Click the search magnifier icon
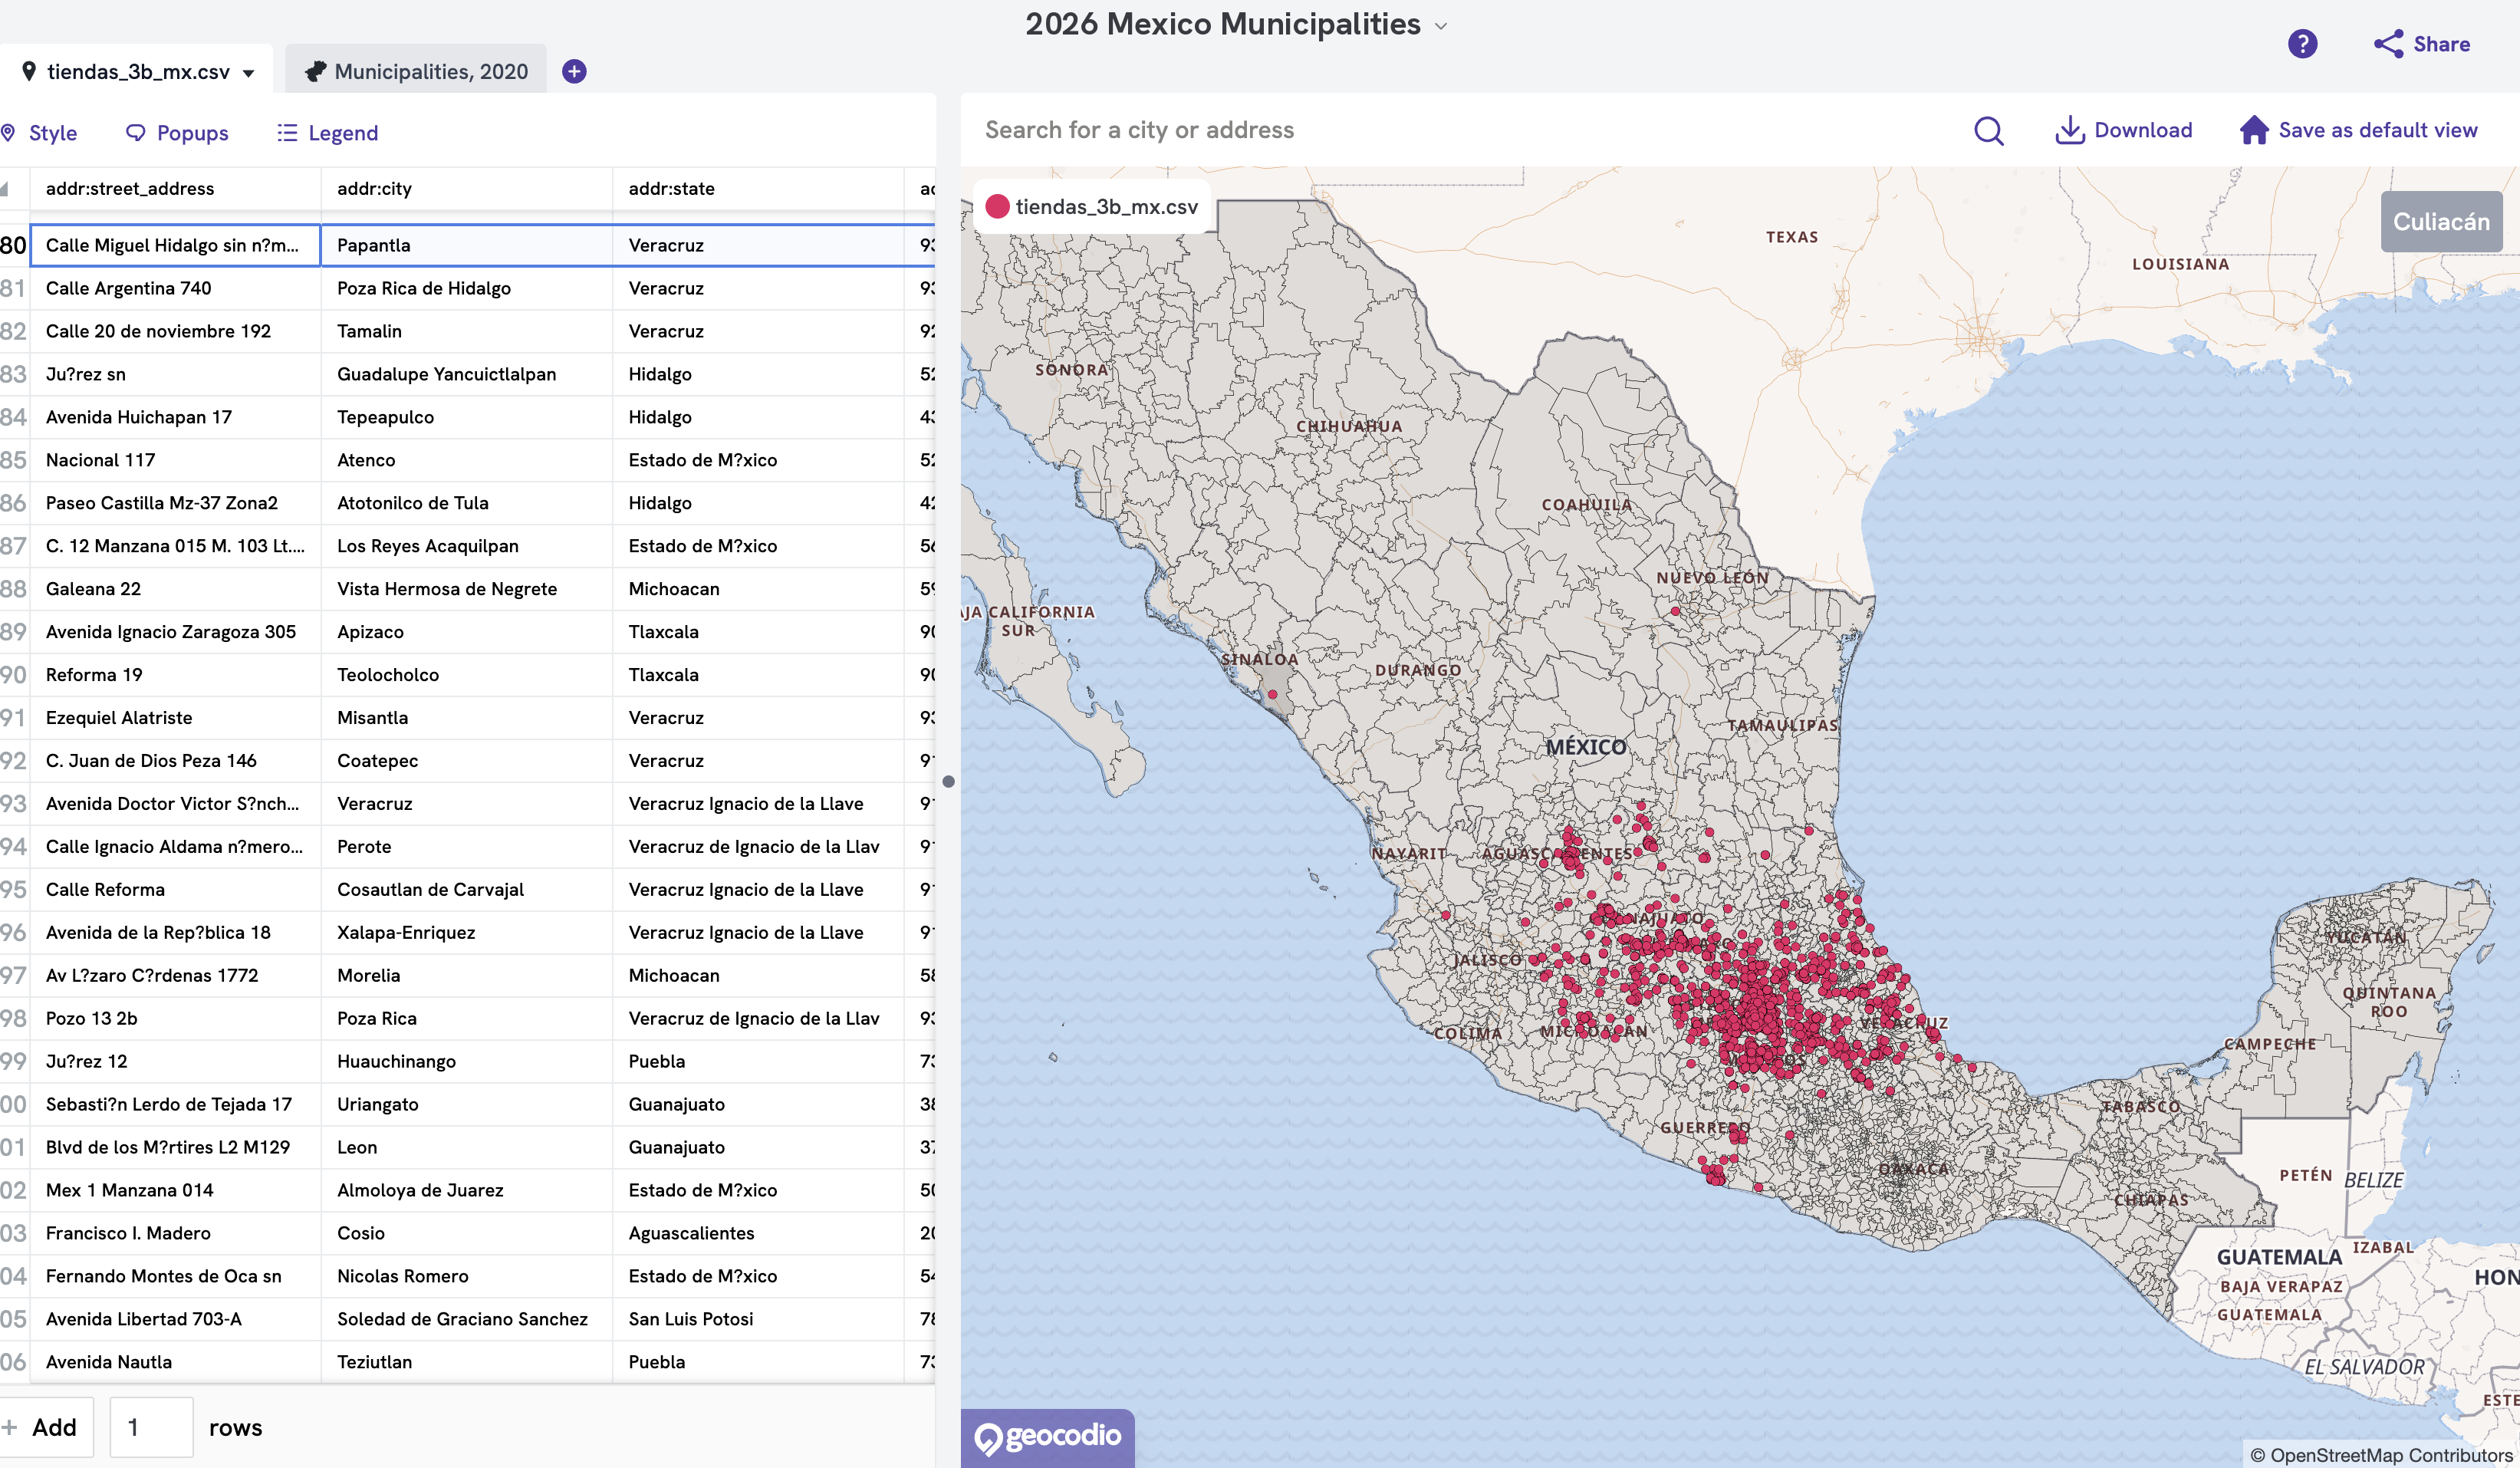The height and width of the screenshot is (1468, 2520). pos(1988,131)
